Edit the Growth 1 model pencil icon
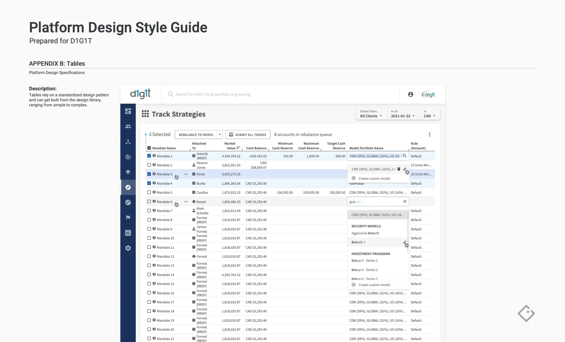The height and width of the screenshot is (342, 565). click(405, 242)
